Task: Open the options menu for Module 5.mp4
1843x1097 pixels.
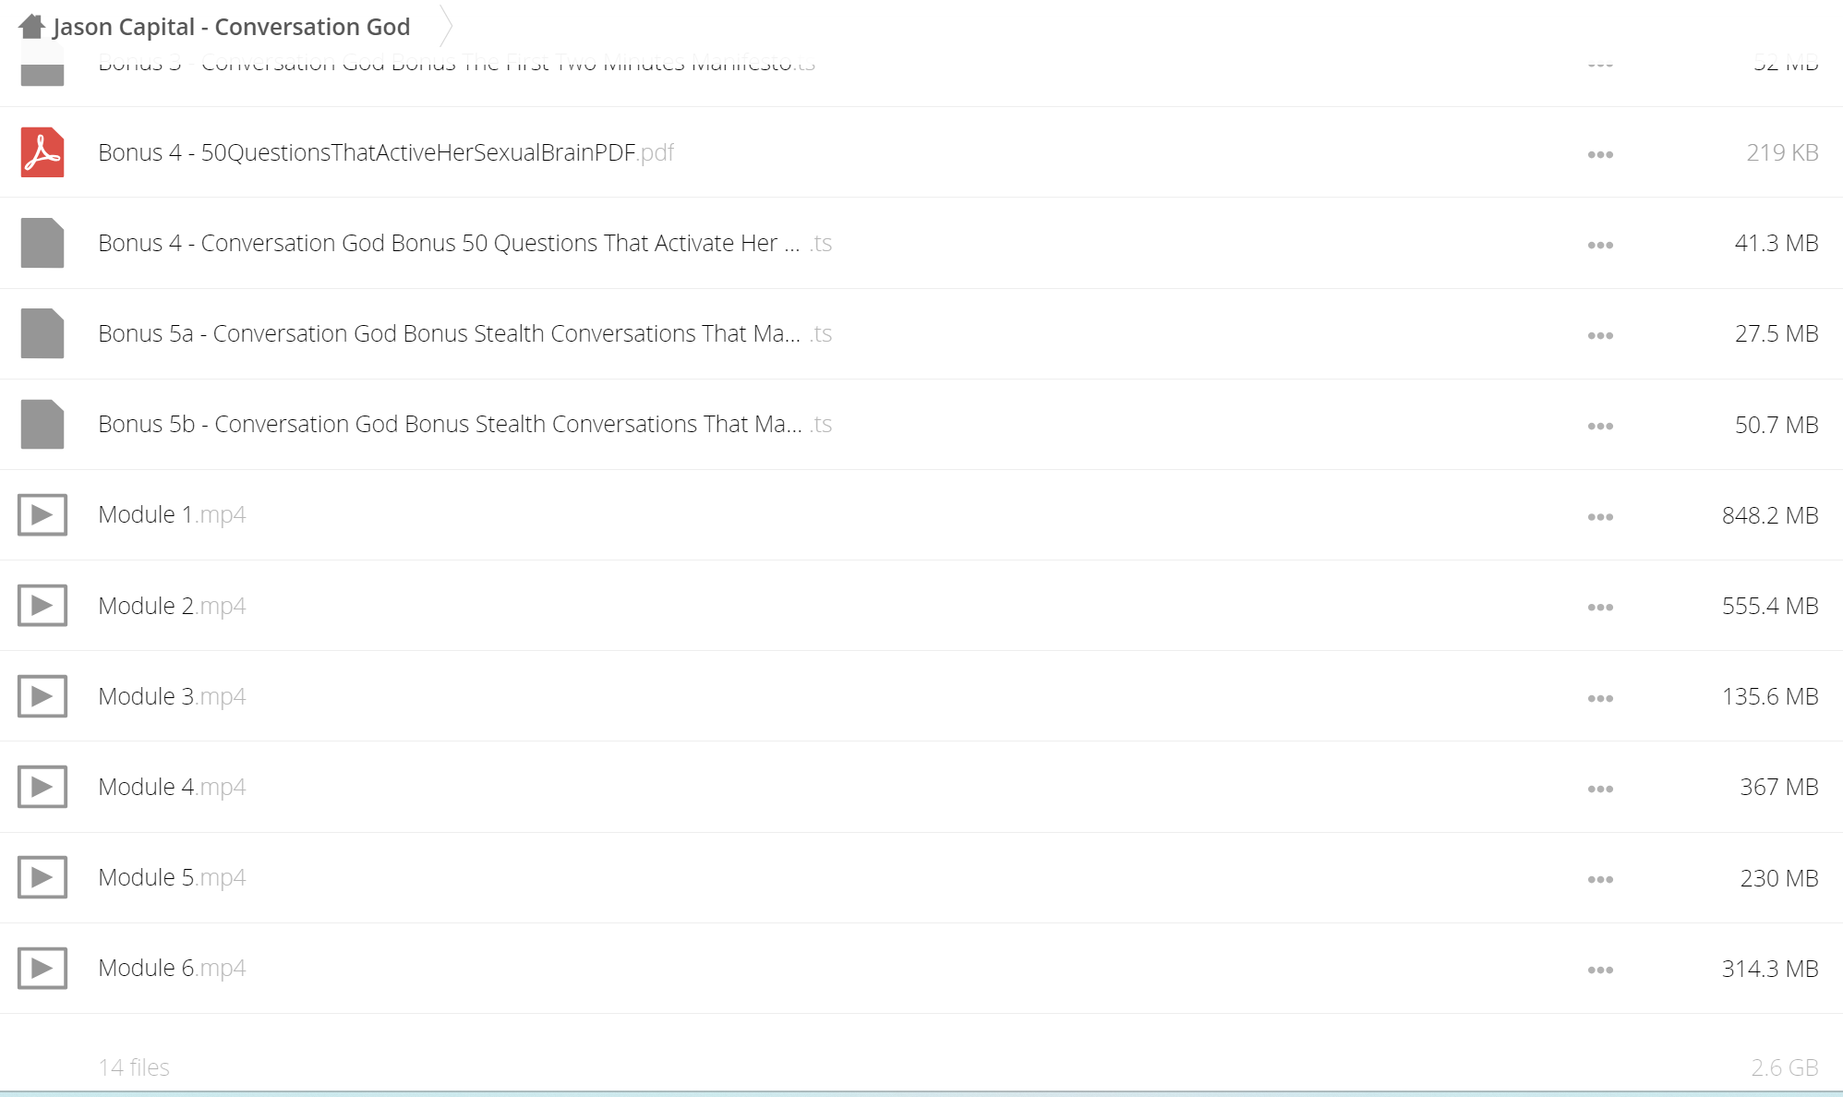Action: [x=1600, y=879]
